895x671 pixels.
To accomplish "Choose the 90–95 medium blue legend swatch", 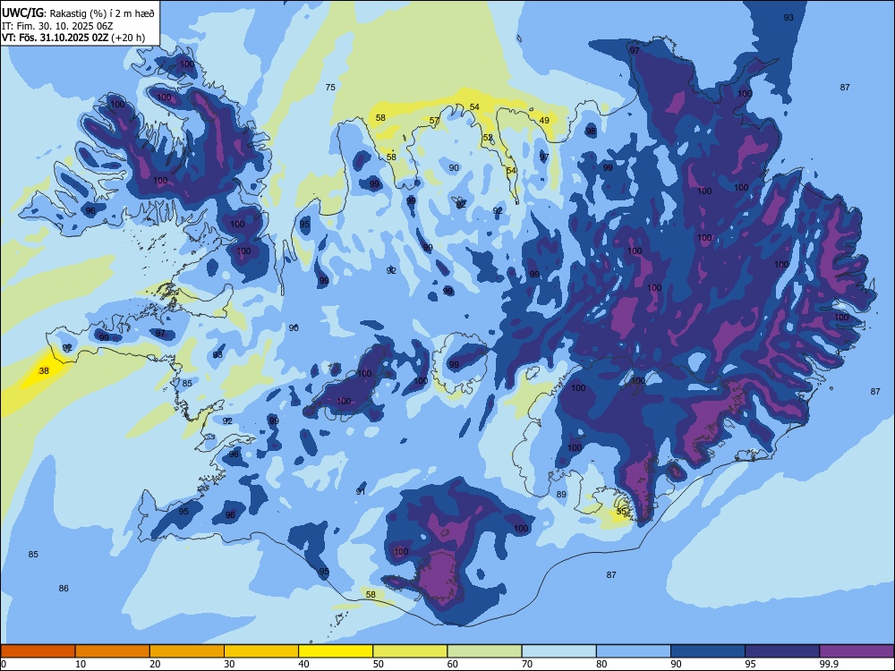I will [708, 651].
